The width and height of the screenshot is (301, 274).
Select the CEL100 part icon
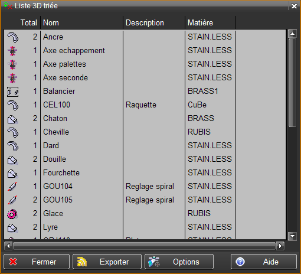pos(13,105)
